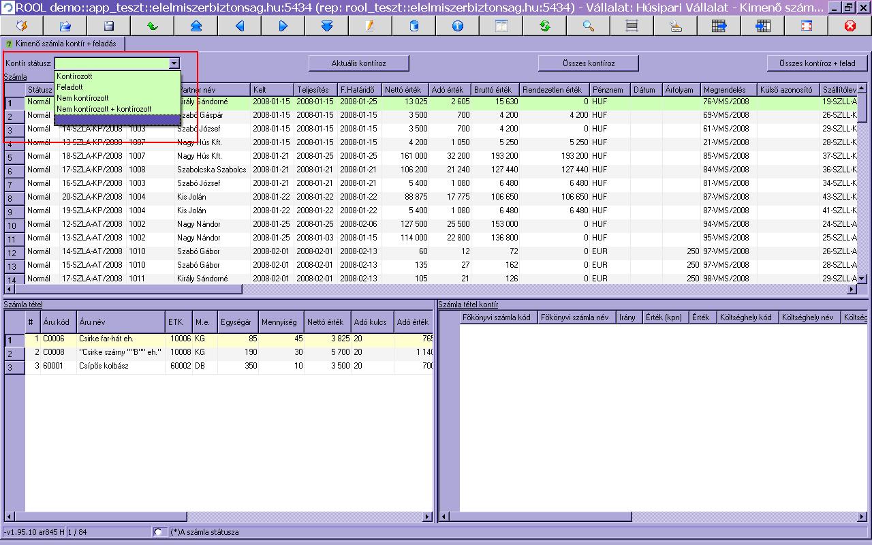
Task: Select 'Nem kontírozott + kontírozott' option
Action: [x=104, y=109]
